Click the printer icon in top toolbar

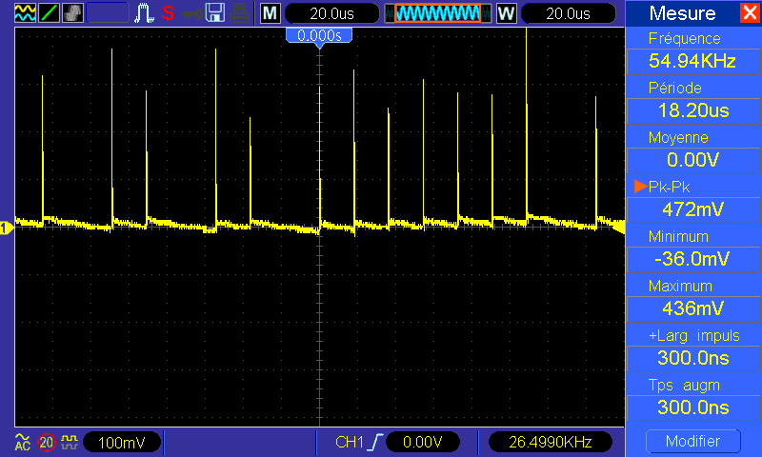(241, 13)
